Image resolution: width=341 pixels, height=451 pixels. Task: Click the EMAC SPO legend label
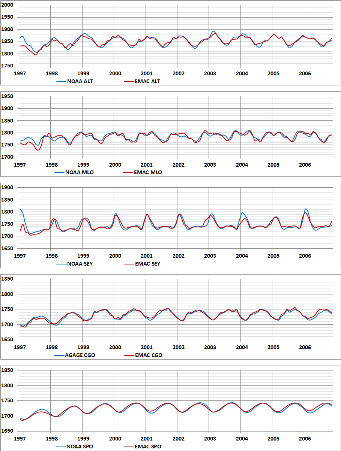click(148, 447)
